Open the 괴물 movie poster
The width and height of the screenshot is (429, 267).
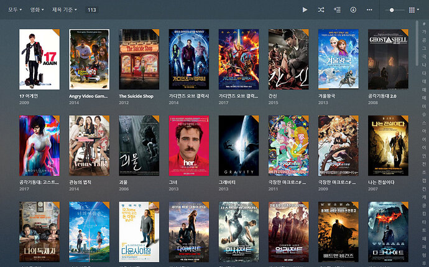[139, 146]
